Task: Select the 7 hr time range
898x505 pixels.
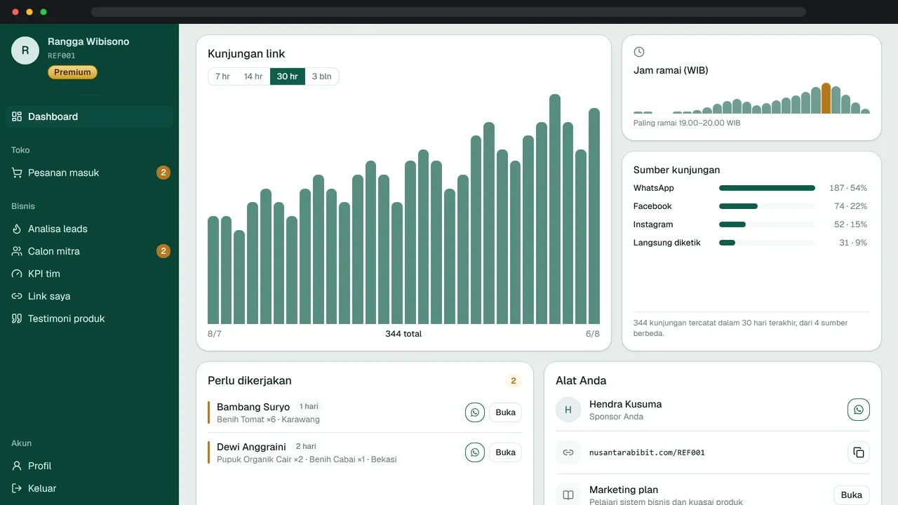Action: click(x=222, y=76)
